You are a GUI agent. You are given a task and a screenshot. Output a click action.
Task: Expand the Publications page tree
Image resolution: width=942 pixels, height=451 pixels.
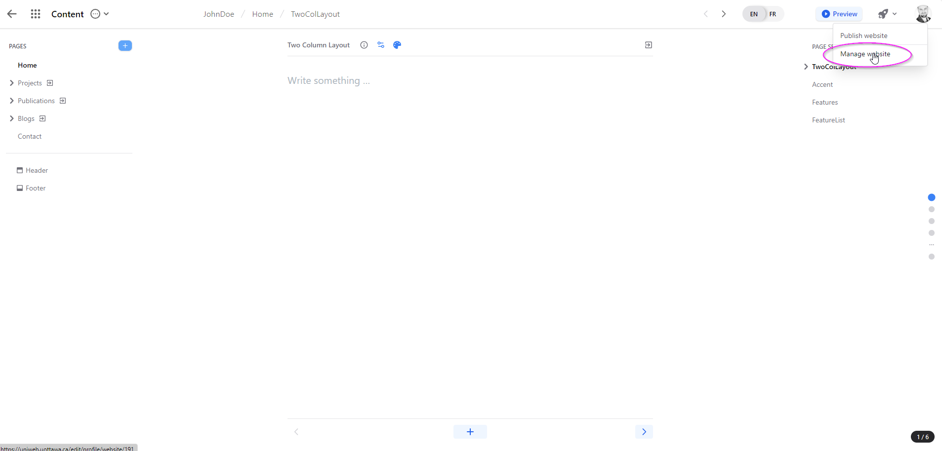11,100
